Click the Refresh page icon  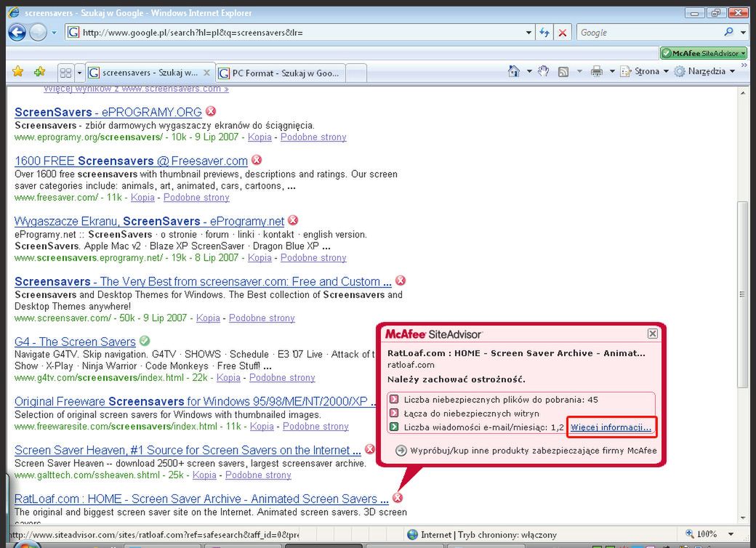(544, 33)
